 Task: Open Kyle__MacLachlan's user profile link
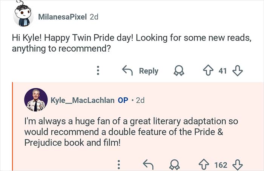(83, 100)
